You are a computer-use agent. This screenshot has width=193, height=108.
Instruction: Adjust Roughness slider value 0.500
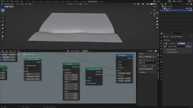point(8,57)
